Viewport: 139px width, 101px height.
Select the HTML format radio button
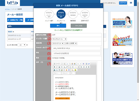click(x=60, y=58)
